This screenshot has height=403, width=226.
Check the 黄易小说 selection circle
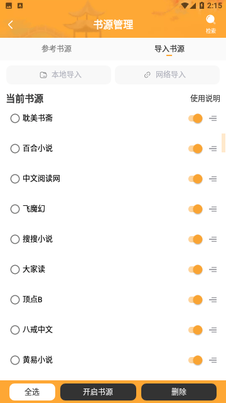(15, 360)
